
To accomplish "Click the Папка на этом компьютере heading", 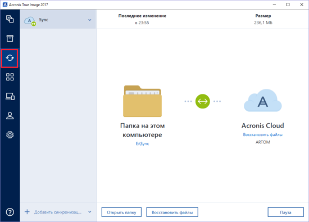I will [x=143, y=130].
